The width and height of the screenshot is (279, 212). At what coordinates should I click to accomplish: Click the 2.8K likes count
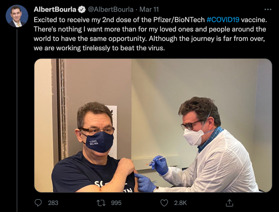point(180,203)
